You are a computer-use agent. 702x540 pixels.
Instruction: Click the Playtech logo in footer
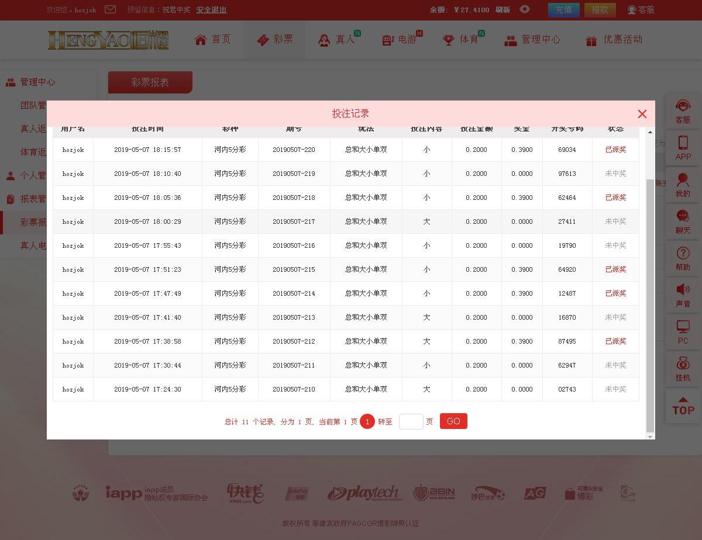click(364, 493)
